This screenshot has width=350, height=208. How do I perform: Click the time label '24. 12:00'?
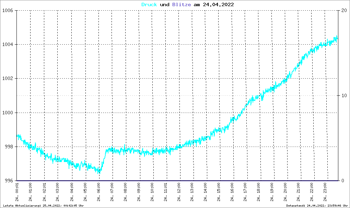click(179, 192)
